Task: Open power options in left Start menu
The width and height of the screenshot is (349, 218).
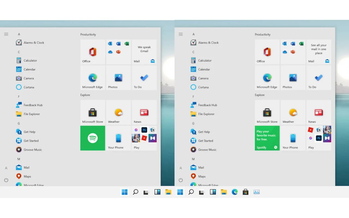Action: click(x=6, y=180)
